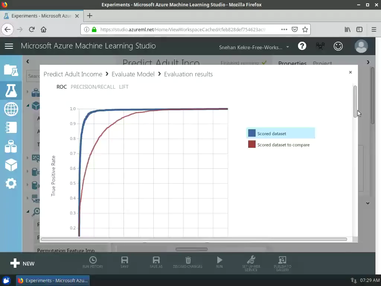Screen dimensions: 381x286
Task: Switch to the PRECISION/RECALL chart tab
Action: pyautogui.click(x=93, y=87)
